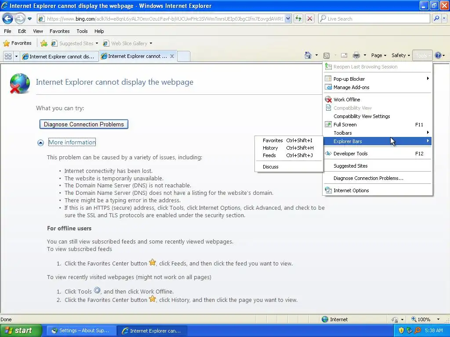Choose Compatibility View Settings
This screenshot has width=450, height=337.
click(377, 116)
